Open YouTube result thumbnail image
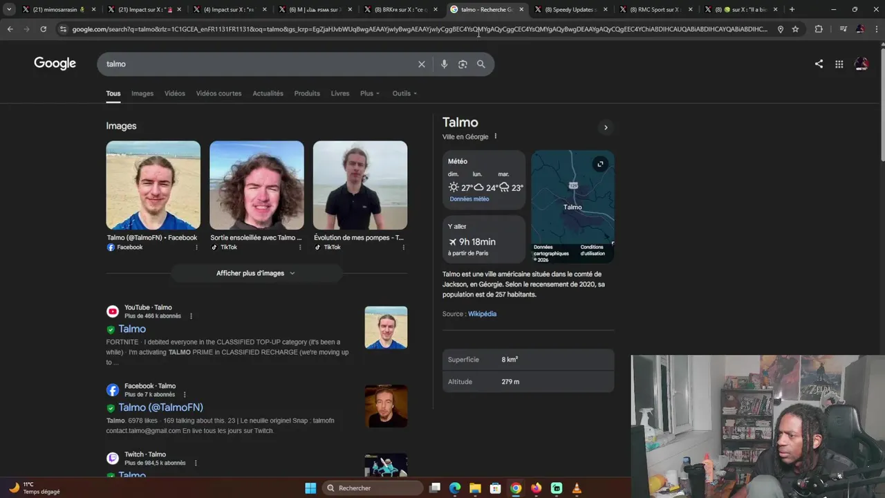The width and height of the screenshot is (885, 498). click(x=386, y=328)
